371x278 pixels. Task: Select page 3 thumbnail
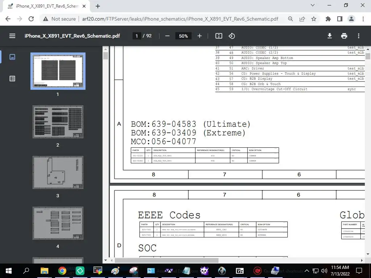58,172
